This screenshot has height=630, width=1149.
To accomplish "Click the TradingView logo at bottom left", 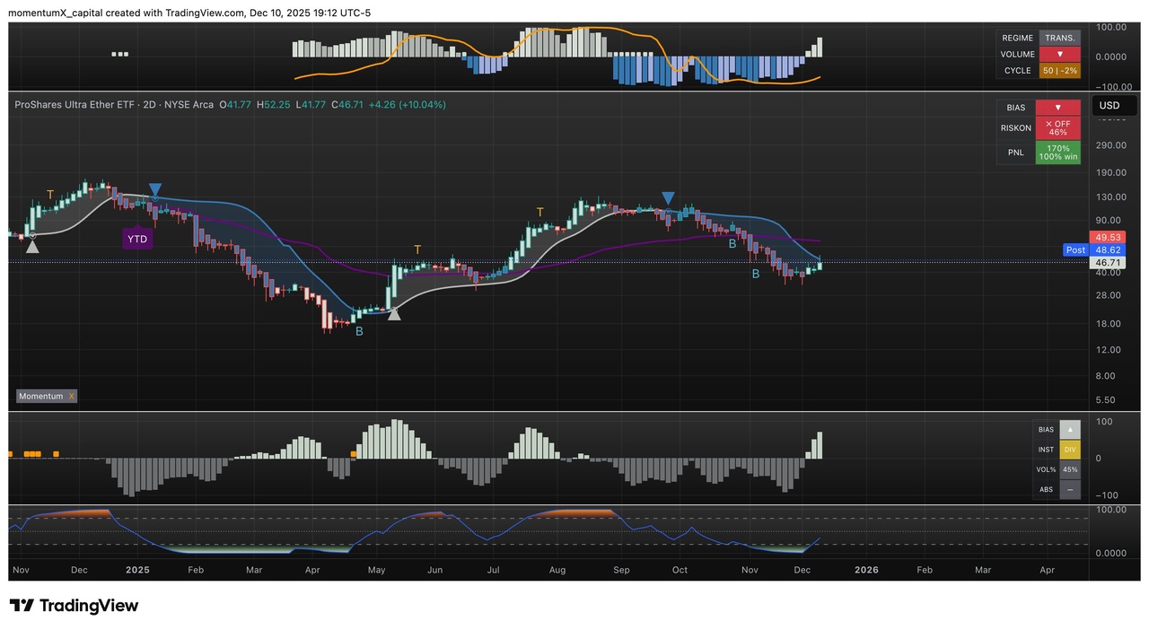I will (x=74, y=606).
